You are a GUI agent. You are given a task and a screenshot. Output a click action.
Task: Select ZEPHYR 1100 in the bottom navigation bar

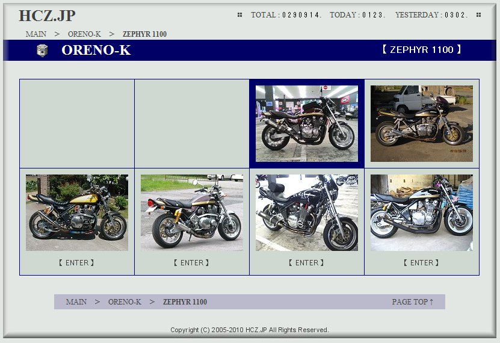(x=185, y=302)
